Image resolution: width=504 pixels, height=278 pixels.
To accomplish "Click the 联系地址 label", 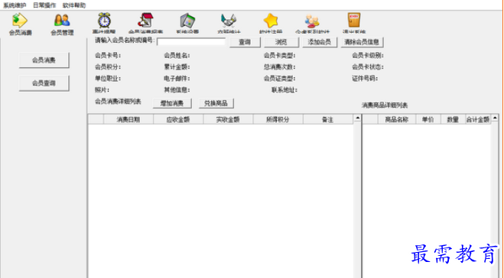I will 285,90.
